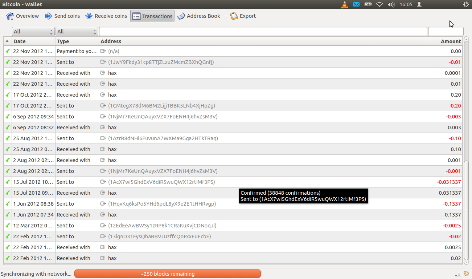Select address 12EdEeAwBWSy1zRP8k1CRaKuXvjCDNoqJi
Image resolution: width=472 pixels, height=279 pixels.
tap(162, 226)
